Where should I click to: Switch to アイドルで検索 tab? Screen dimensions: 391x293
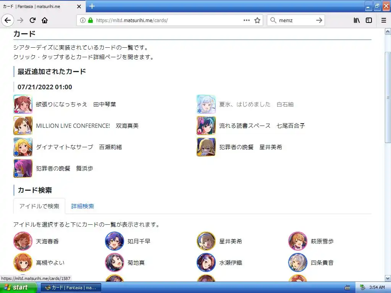[x=39, y=206]
